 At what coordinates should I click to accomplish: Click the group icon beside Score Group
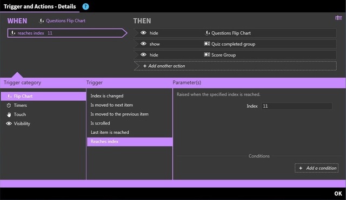tap(207, 54)
